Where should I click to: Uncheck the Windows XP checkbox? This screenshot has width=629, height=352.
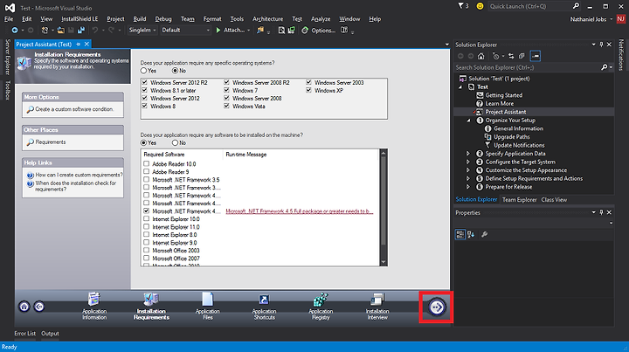click(308, 90)
